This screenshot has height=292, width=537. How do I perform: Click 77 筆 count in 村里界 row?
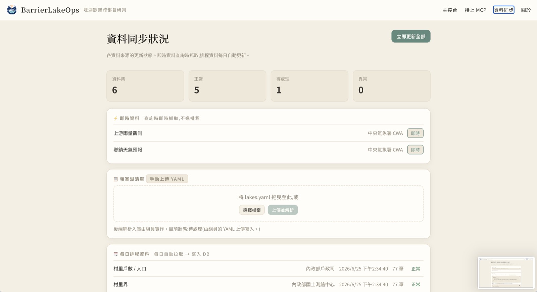pyautogui.click(x=398, y=284)
